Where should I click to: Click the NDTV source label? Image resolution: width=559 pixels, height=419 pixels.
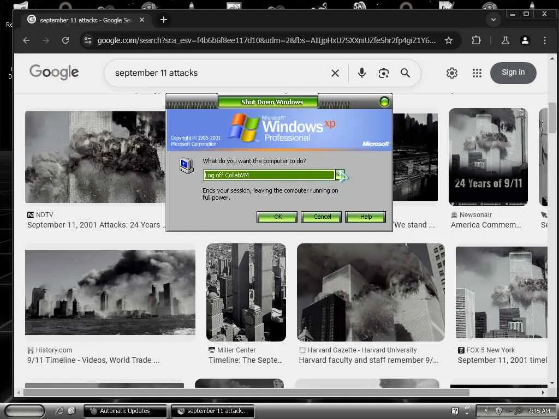click(45, 215)
